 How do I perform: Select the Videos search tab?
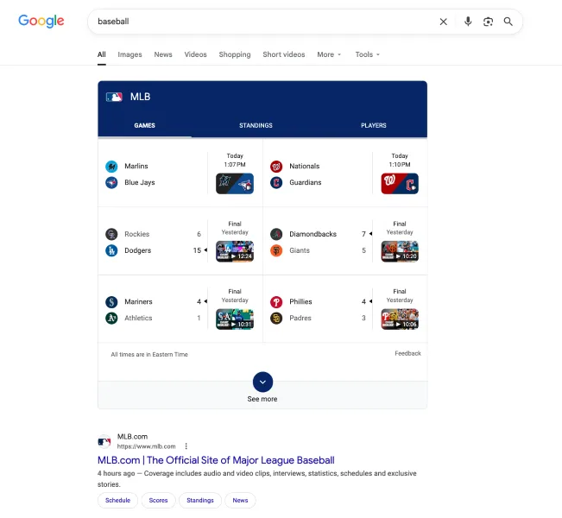tap(195, 54)
